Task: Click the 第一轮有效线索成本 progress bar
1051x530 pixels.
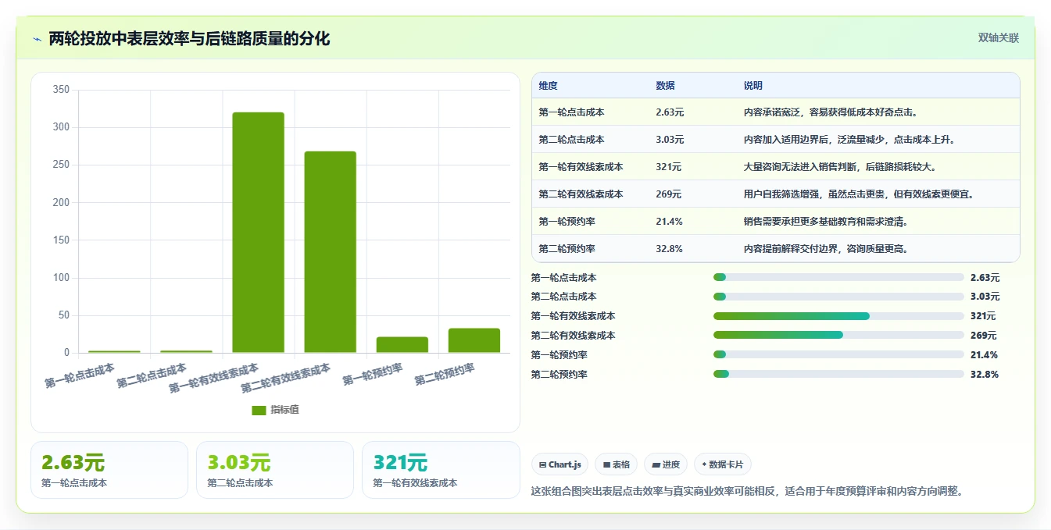Action: point(838,316)
